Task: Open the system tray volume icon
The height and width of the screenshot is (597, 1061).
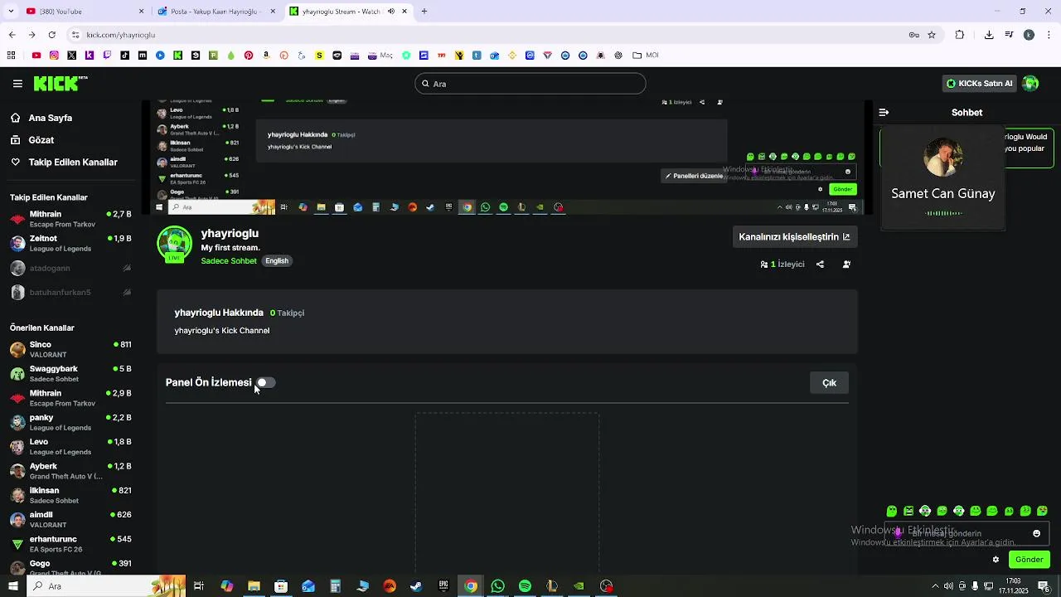Action: click(x=948, y=586)
